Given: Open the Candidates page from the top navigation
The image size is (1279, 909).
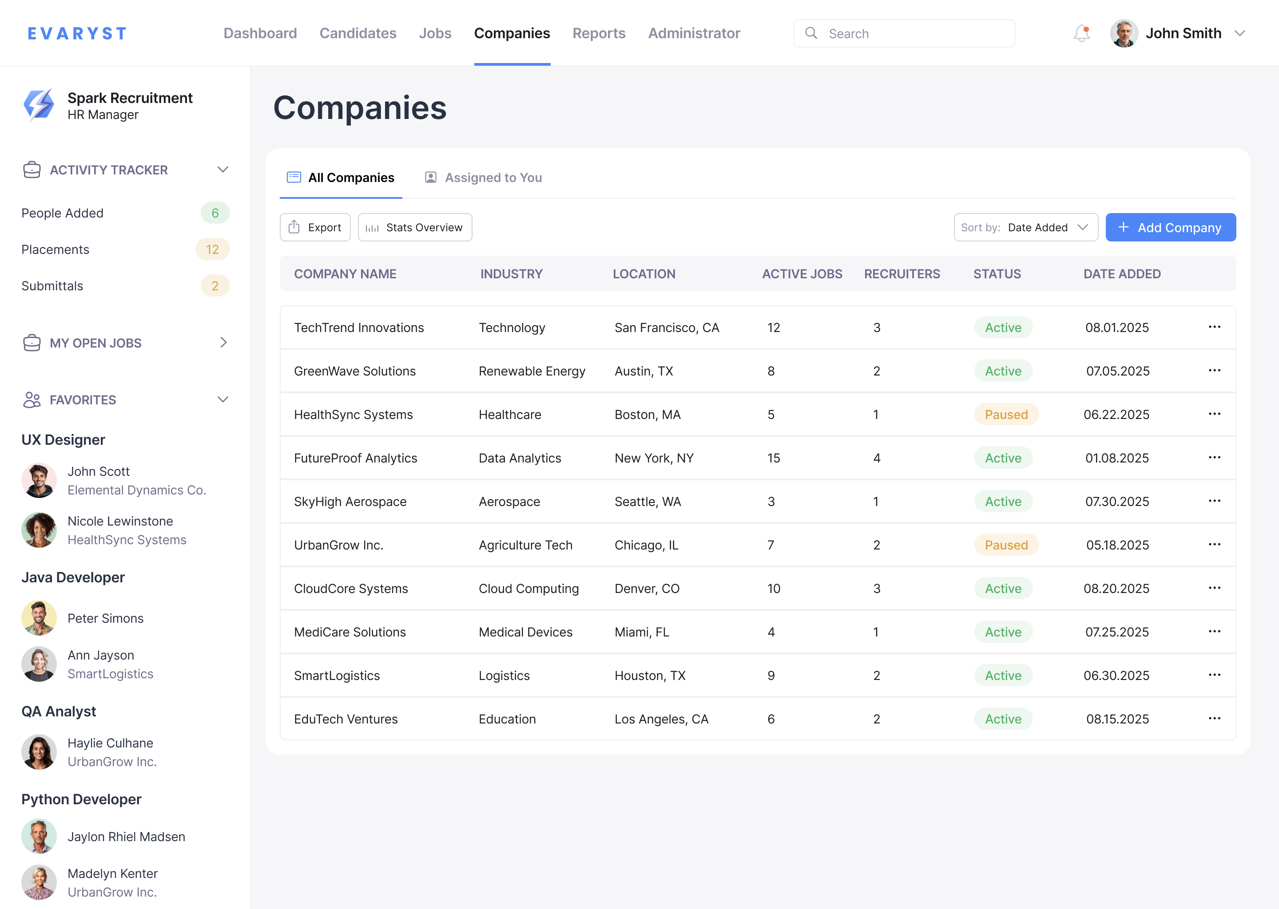Looking at the screenshot, I should [357, 33].
